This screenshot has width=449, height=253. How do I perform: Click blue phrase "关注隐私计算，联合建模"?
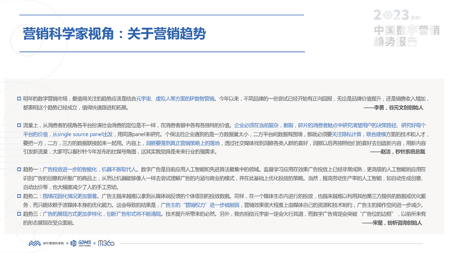pyautogui.click(x=359, y=134)
